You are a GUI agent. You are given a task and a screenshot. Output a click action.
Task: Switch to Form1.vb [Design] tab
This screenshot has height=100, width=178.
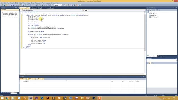50,8
